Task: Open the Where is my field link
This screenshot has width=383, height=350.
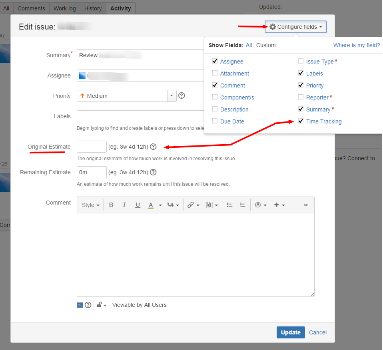Action: [356, 45]
